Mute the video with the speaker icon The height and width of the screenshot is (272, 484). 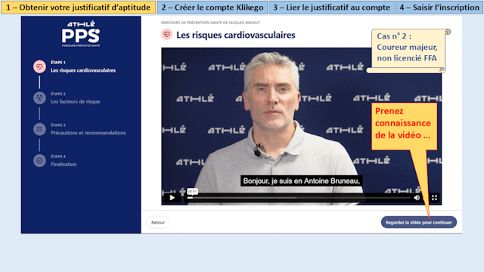coord(417,198)
